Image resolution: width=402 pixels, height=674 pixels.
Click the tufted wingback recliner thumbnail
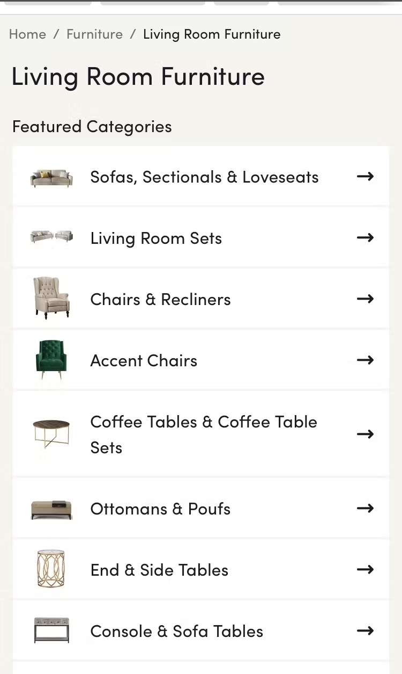pos(51,298)
